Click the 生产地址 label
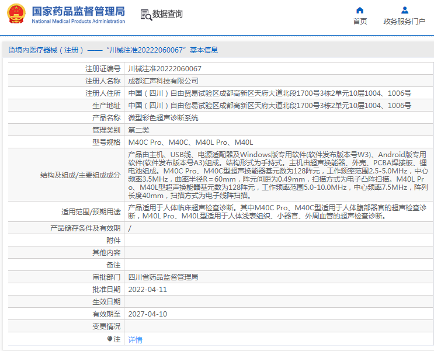Screen dimensions: 434x351 tap(106, 106)
